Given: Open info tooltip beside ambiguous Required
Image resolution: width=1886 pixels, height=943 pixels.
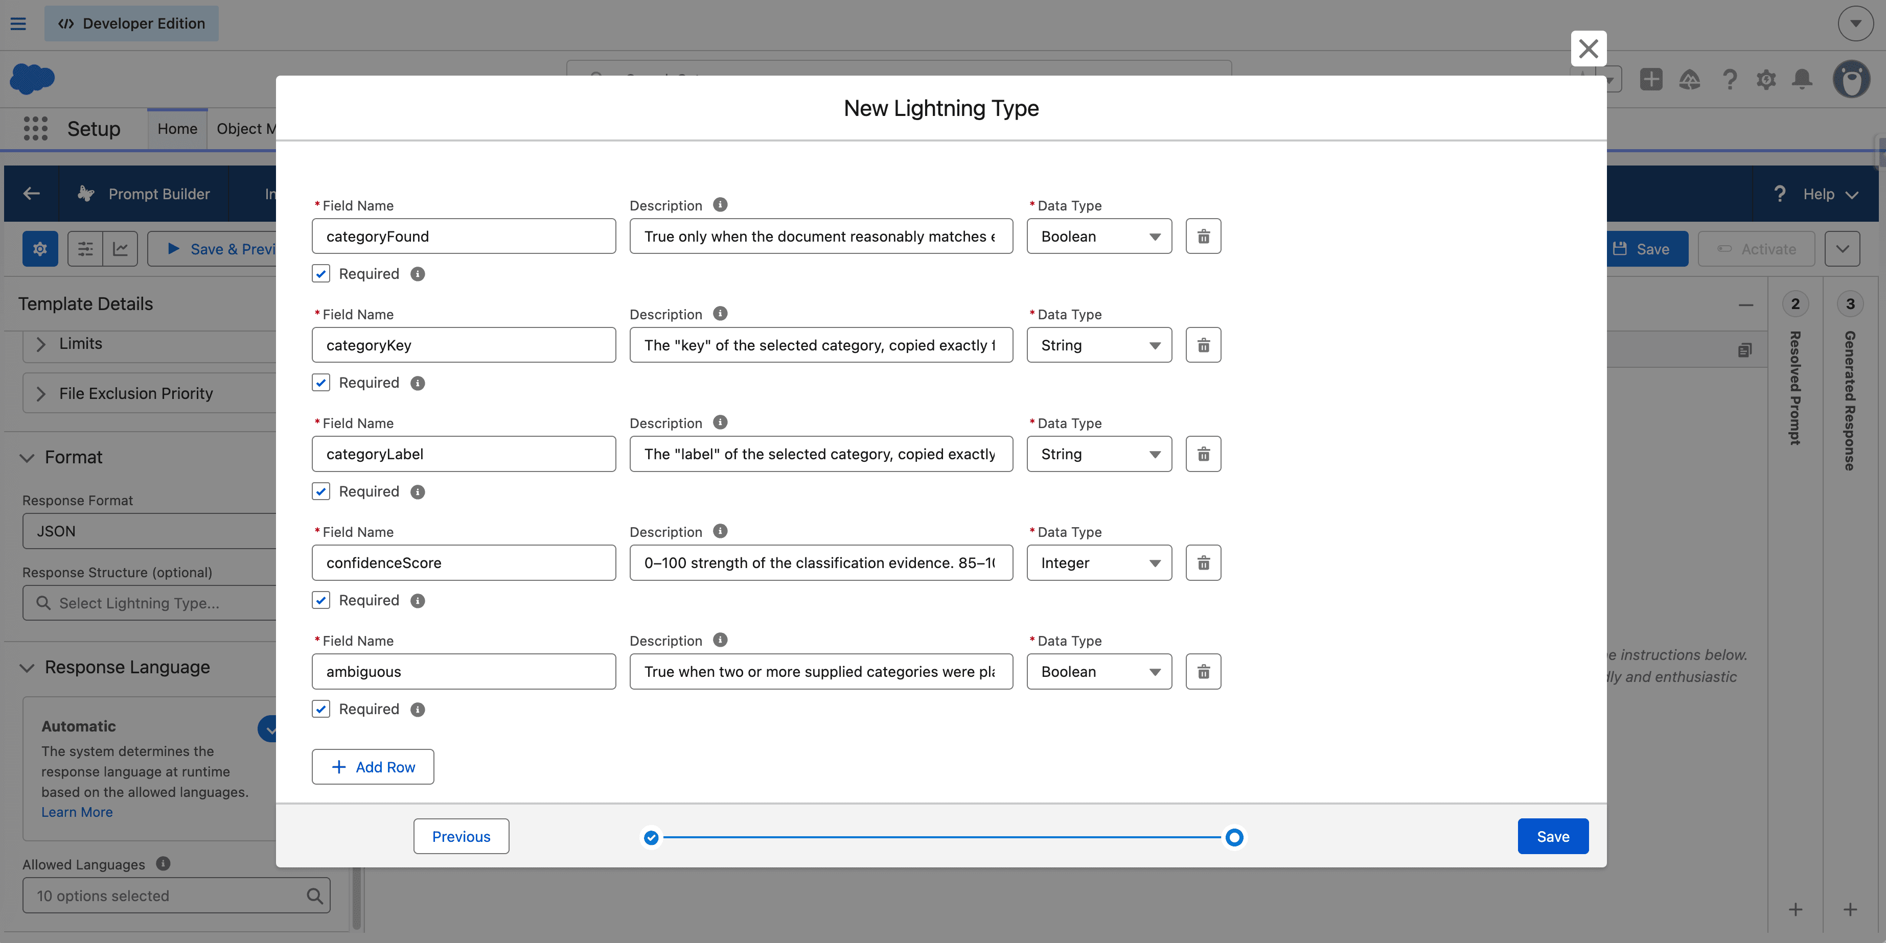Looking at the screenshot, I should [417, 710].
